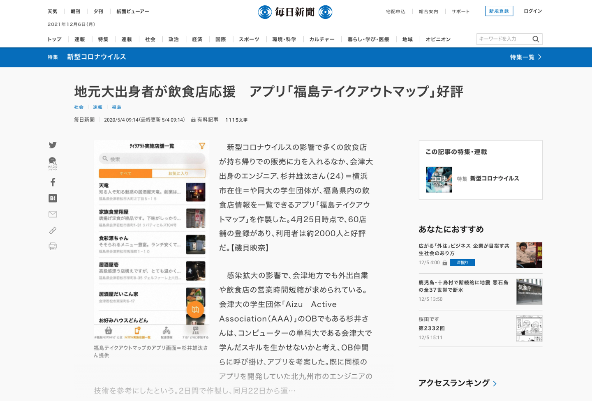The height and width of the screenshot is (401, 592).
Task: Select the 国際 navigation item
Action: [x=221, y=39]
